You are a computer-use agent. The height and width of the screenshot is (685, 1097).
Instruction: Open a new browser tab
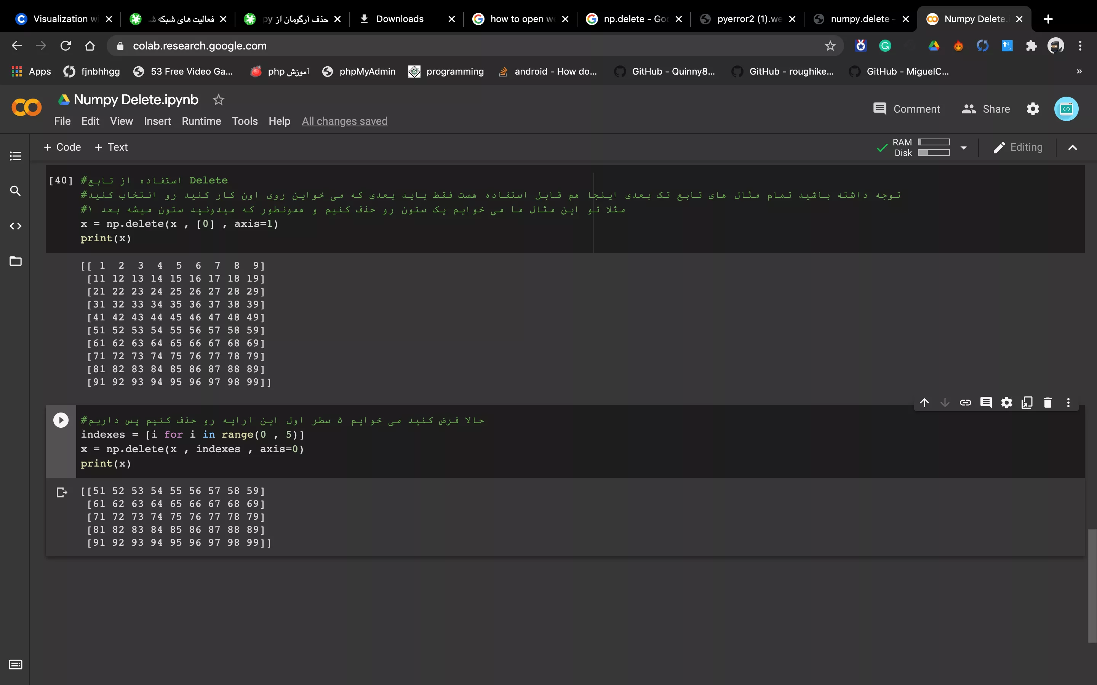1048,19
